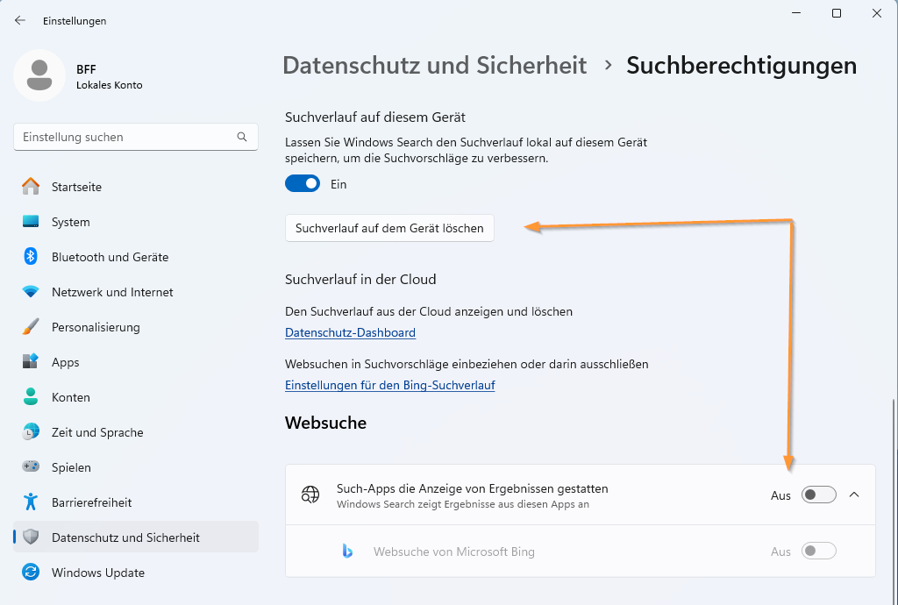Click Suchverlauf auf dem Gerät löschen button
This screenshot has width=898, height=605.
389,228
